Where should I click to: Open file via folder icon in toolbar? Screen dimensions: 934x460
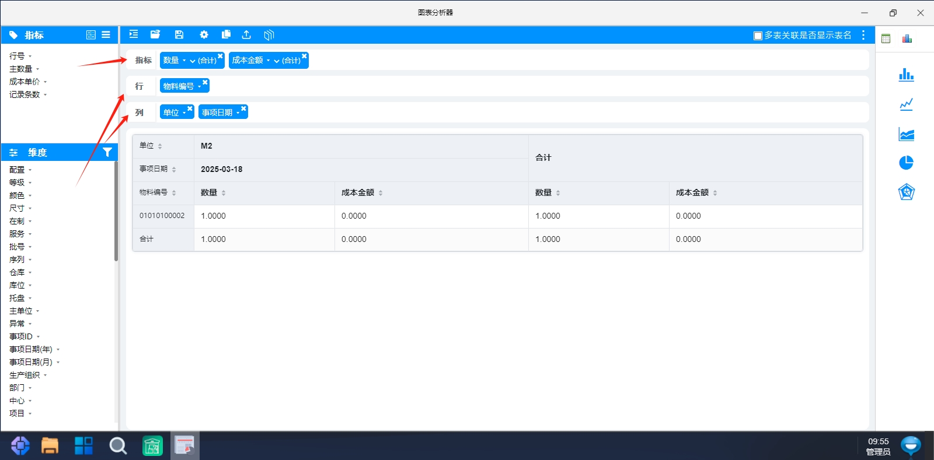pos(155,34)
